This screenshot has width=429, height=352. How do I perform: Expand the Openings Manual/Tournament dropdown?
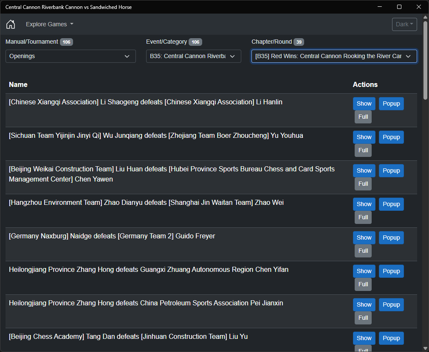click(71, 56)
